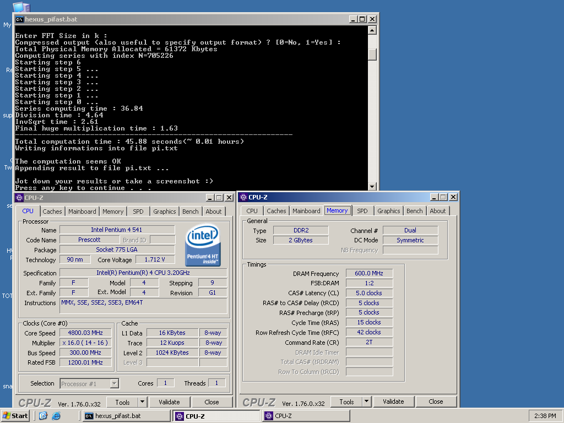Viewport: 564px width, 423px height.
Task: Click the Show Desktop quick launch icon
Action: click(43, 416)
